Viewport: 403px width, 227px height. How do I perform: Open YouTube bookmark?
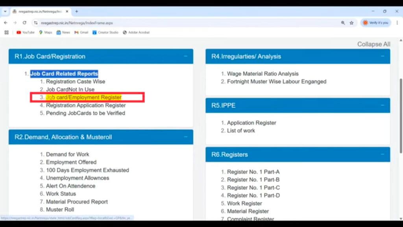[x=25, y=32]
